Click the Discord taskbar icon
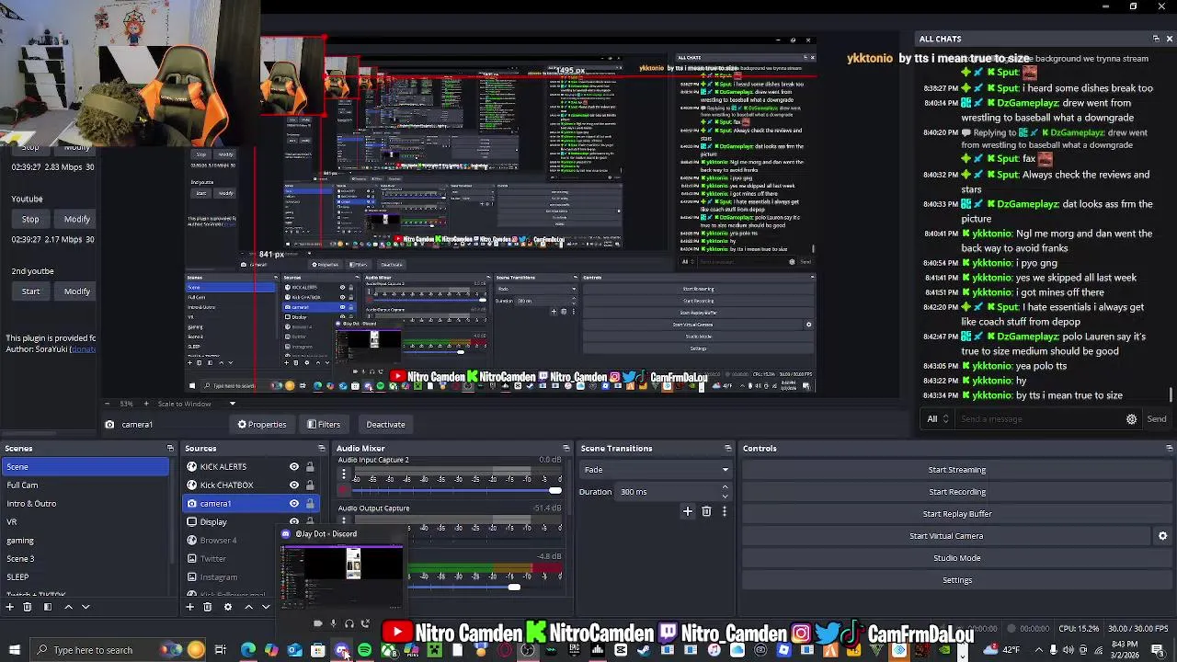This screenshot has height=662, width=1177. click(341, 650)
